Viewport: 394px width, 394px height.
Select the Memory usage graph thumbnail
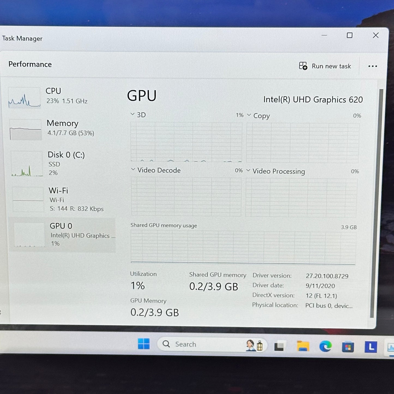(26, 130)
